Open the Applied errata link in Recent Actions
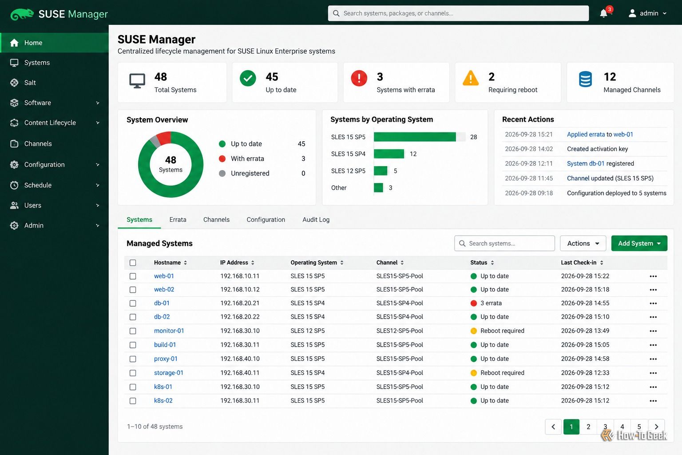Viewport: 682px width, 455px height. tap(586, 134)
